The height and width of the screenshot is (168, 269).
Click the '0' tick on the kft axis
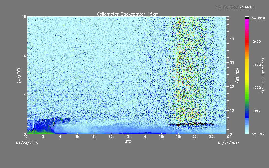[231, 134]
